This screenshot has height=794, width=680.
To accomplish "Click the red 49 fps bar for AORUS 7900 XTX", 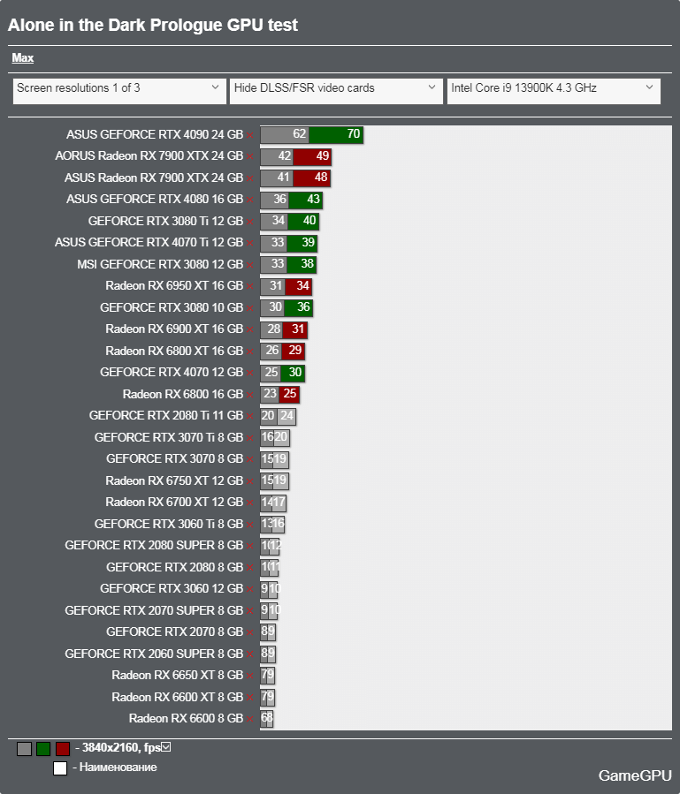I will (x=312, y=156).
